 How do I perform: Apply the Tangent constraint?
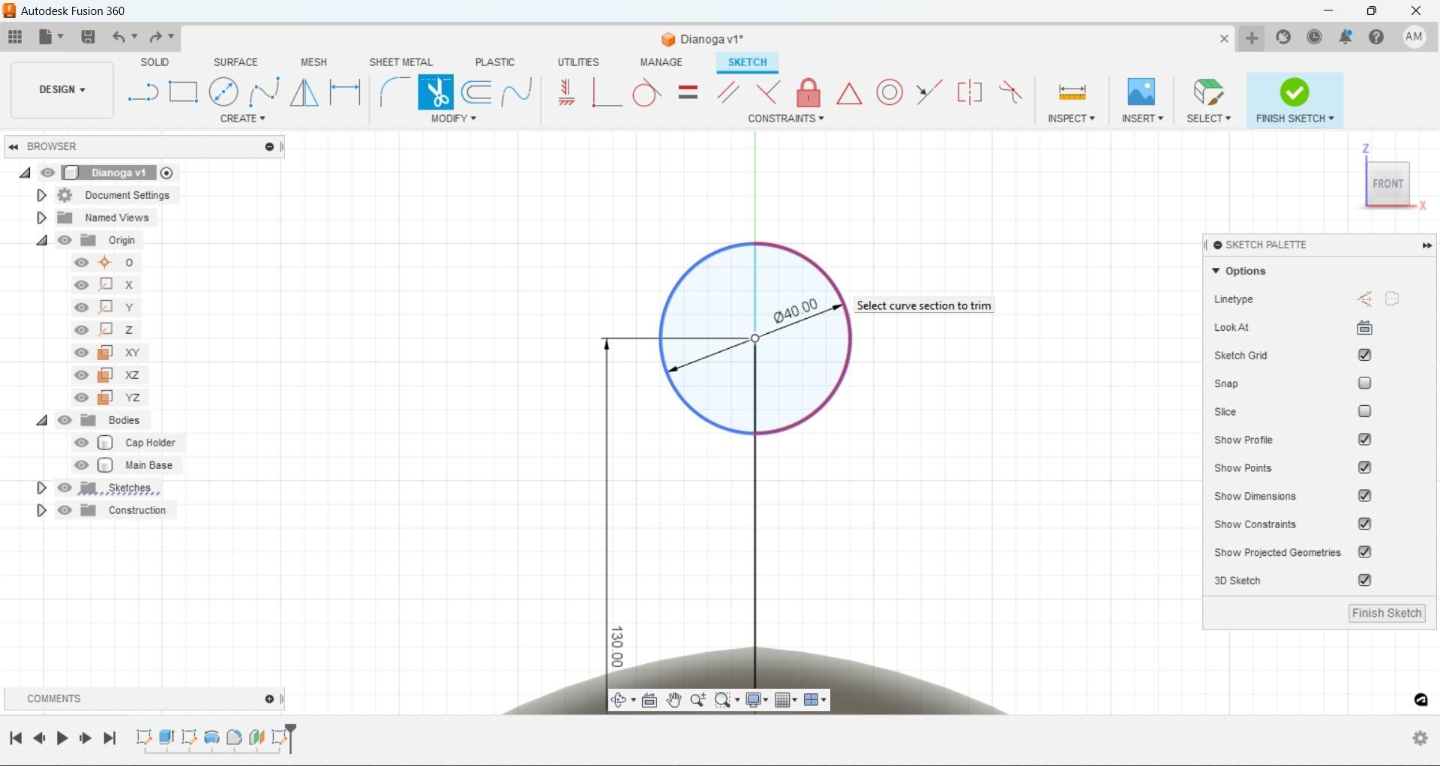[646, 93]
